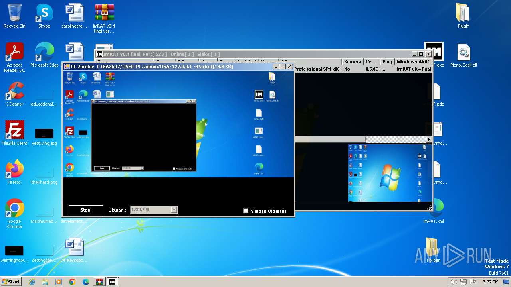Open Chrome from the taskbar
The width and height of the screenshot is (511, 287).
[72, 282]
